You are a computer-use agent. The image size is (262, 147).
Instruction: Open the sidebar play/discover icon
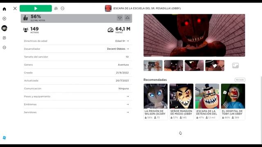(5, 18)
